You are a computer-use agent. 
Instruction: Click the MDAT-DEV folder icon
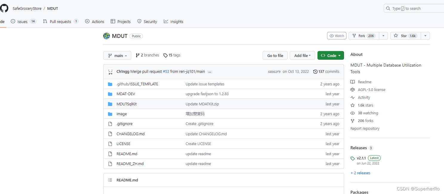click(110, 94)
